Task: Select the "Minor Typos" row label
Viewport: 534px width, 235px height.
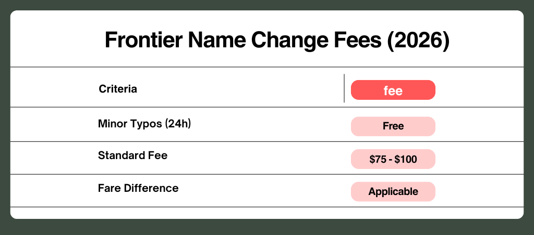Action: click(x=129, y=124)
